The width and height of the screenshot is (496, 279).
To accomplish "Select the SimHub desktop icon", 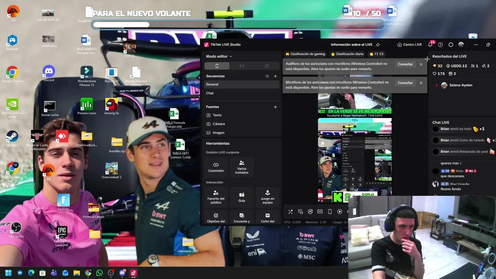I will pyautogui.click(x=12, y=43).
